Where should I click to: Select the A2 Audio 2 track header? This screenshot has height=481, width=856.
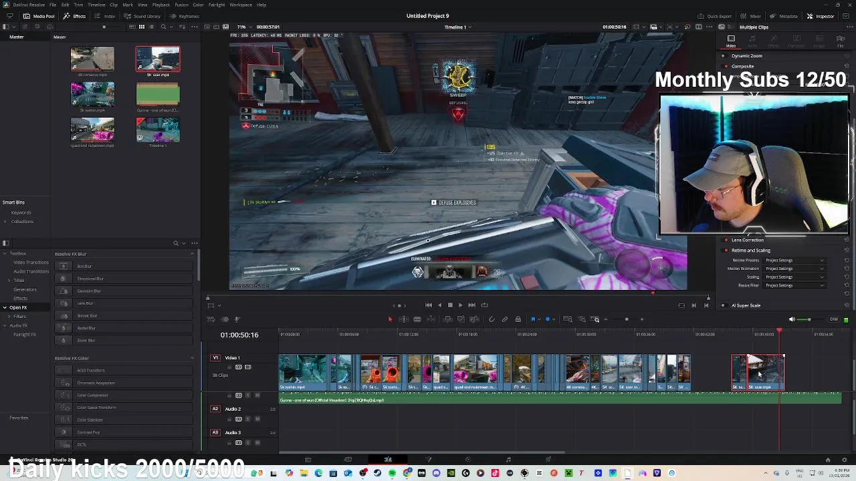[x=215, y=409]
